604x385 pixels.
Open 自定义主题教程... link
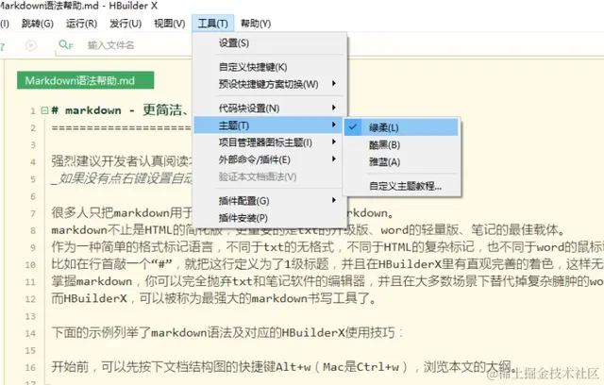pos(401,186)
